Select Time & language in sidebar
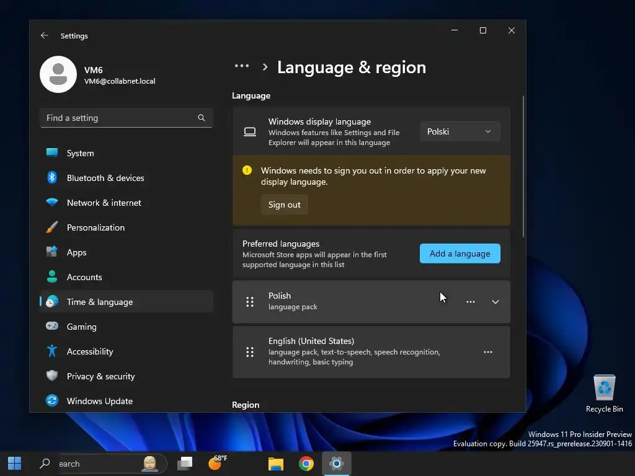This screenshot has height=476, width=635. [x=127, y=302]
